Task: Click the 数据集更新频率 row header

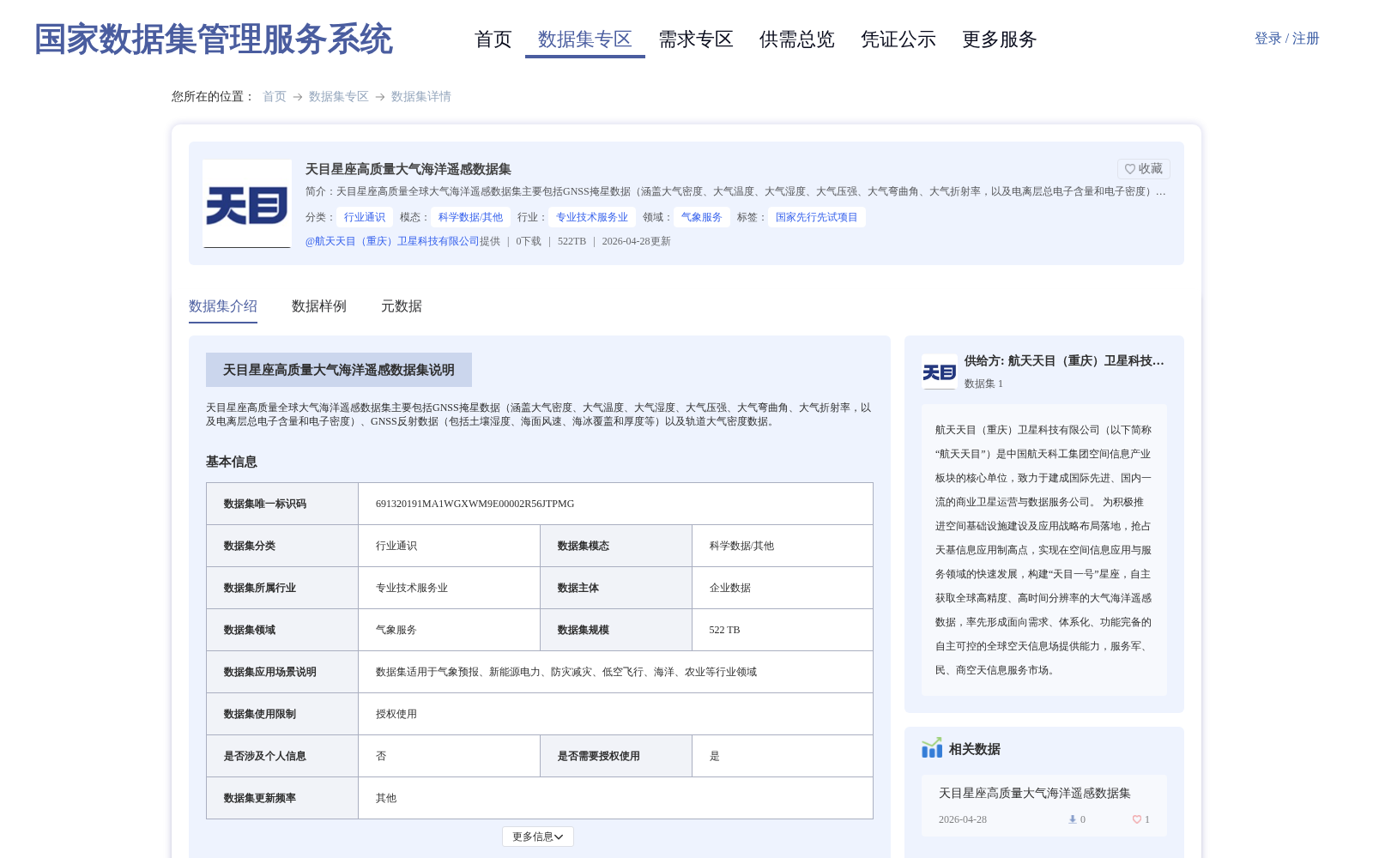Action: (282, 798)
